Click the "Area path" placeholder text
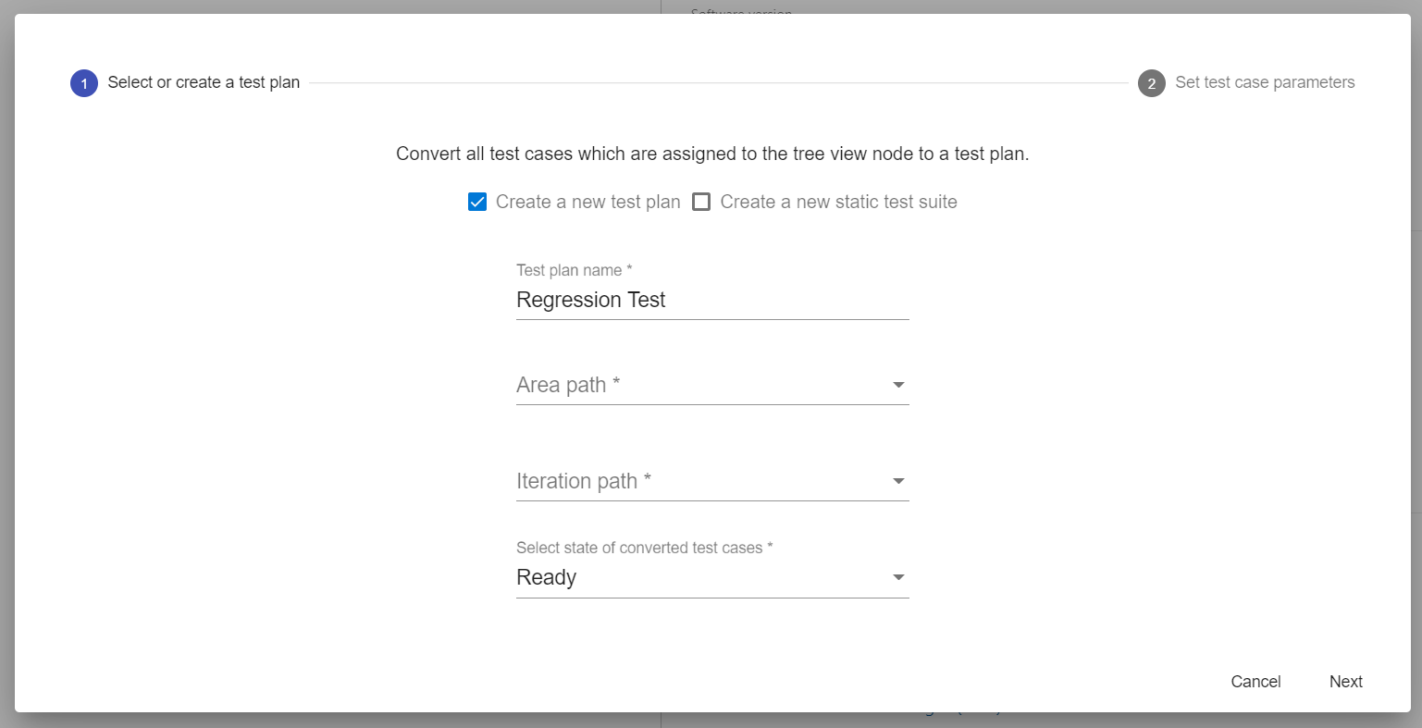The image size is (1422, 728). (x=568, y=385)
